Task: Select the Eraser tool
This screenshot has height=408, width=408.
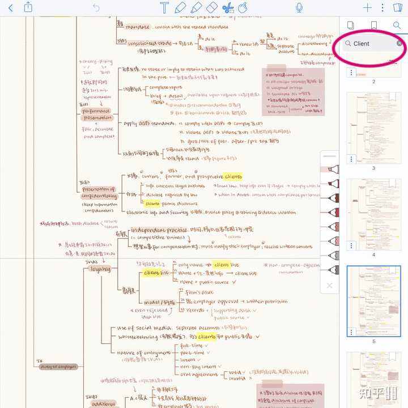Action: coord(212,7)
